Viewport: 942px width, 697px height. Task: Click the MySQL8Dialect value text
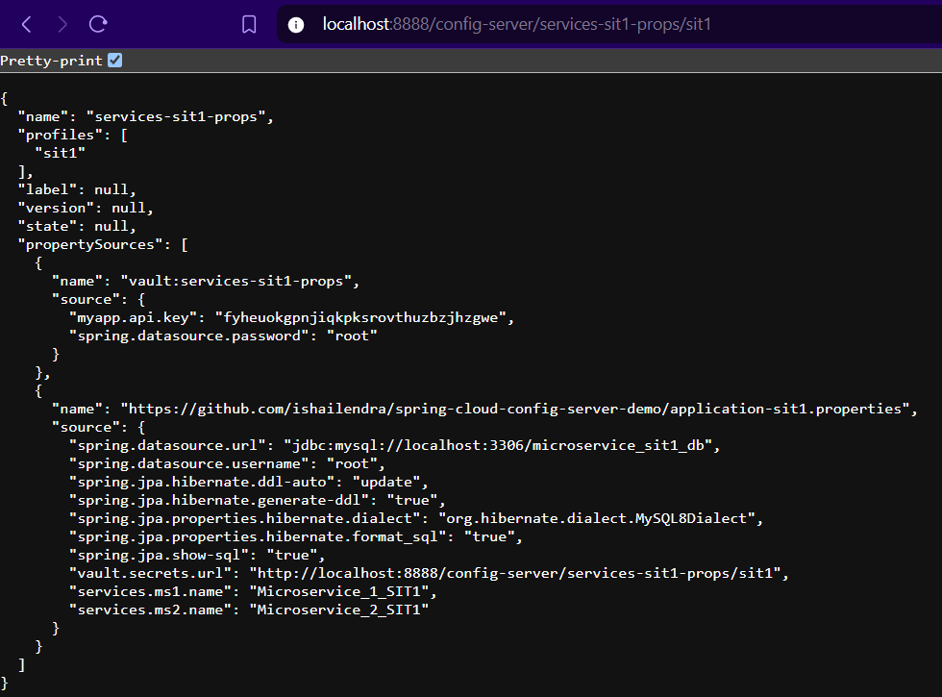pyautogui.click(x=597, y=518)
